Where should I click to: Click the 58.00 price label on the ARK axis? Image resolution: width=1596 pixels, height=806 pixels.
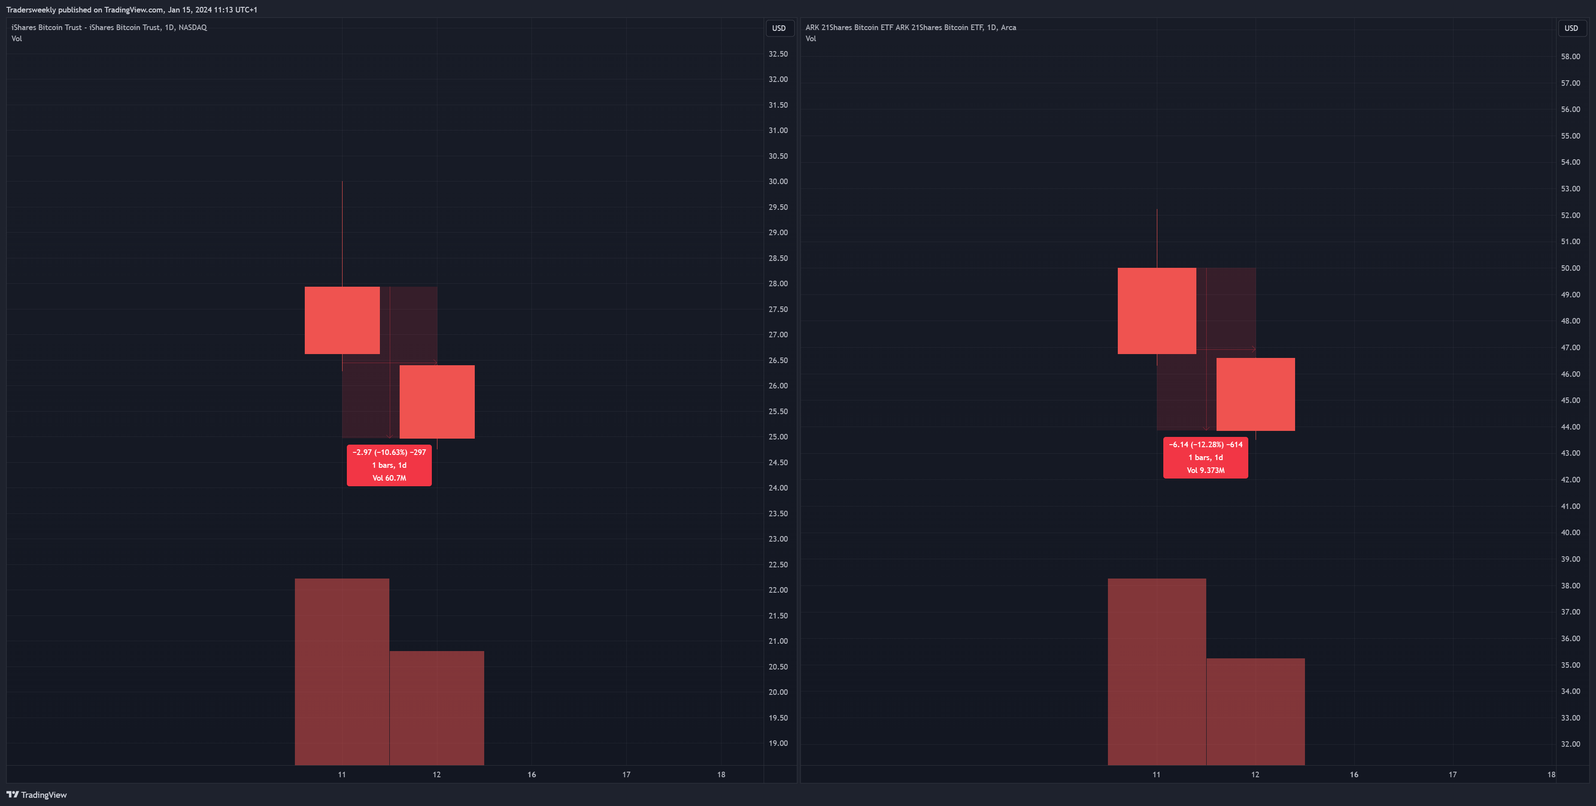coord(1571,56)
